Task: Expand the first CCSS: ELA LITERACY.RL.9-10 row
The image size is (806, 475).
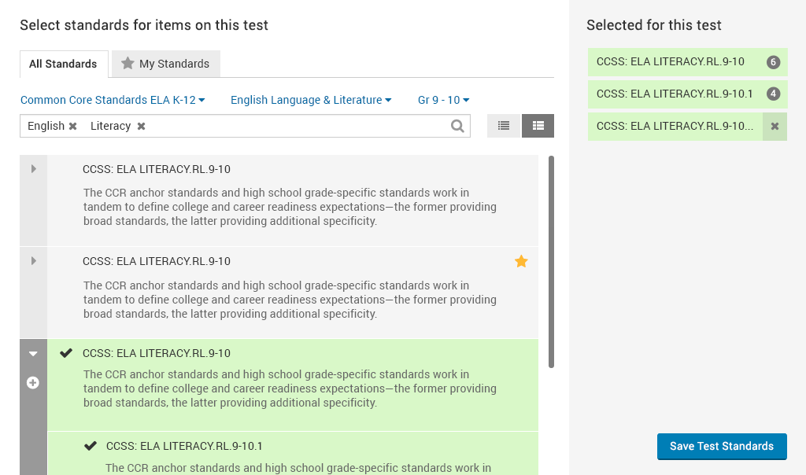Action: tap(33, 169)
